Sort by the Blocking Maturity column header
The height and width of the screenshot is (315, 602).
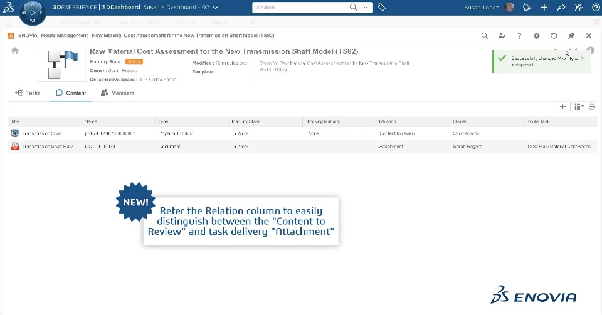339,121
